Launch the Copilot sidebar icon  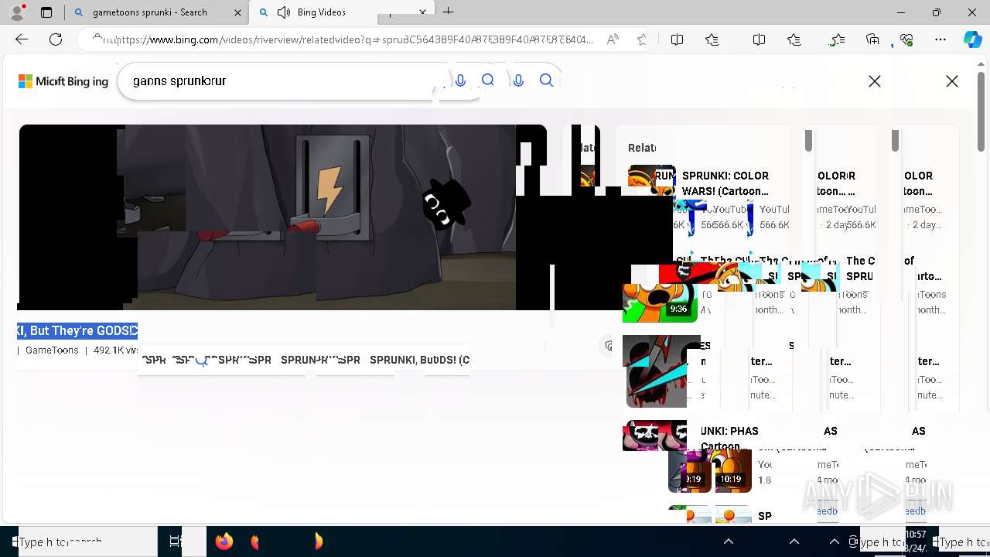[972, 39]
